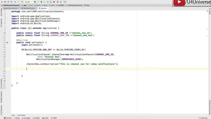Click the profiler gauge toolbar icon

coord(47,2)
